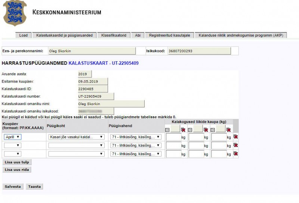Viewport: 299px width, 203px height.
Task: Follow the KALASTUSKAART - UT-22905409 link
Action: pyautogui.click(x=104, y=63)
